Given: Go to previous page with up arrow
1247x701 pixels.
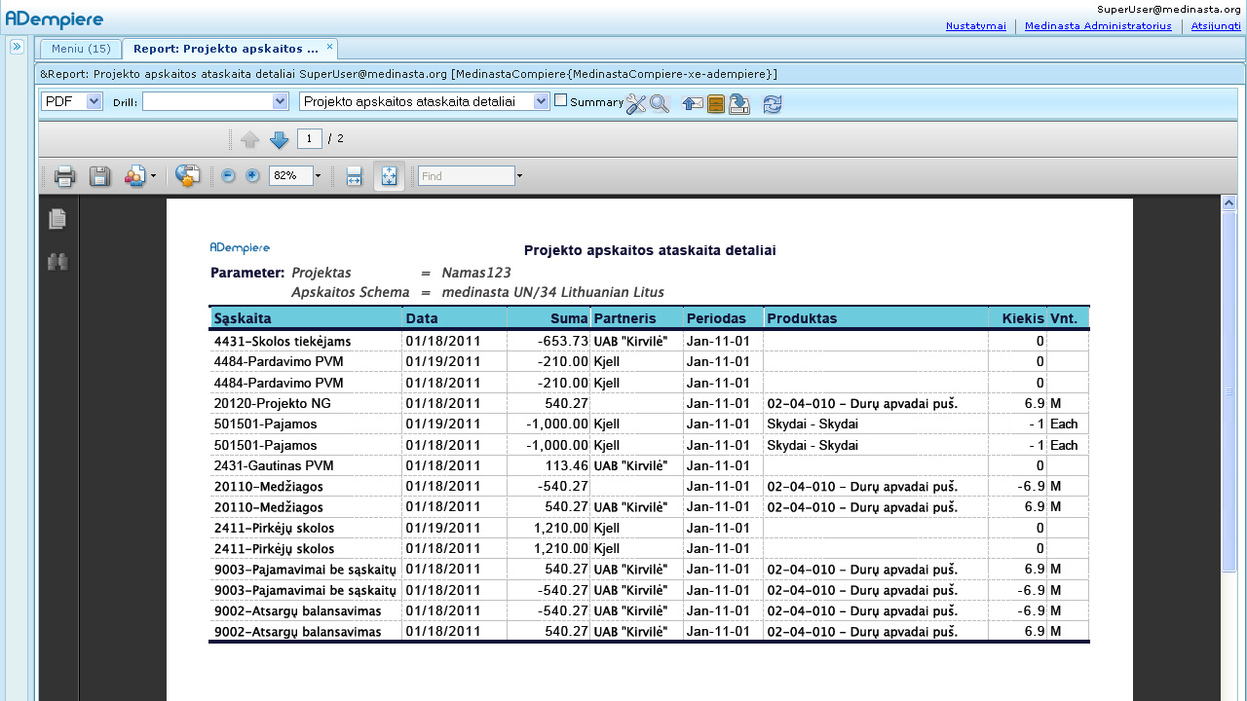Looking at the screenshot, I should (250, 139).
